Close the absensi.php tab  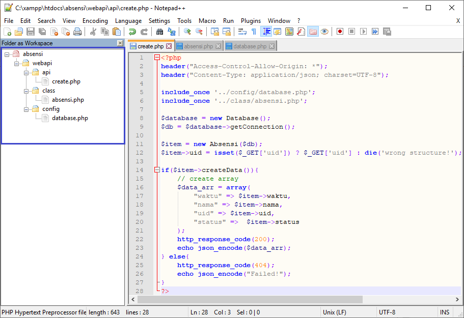218,46
